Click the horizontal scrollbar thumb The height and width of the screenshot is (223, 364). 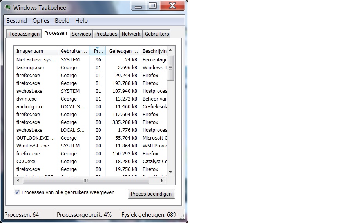pyautogui.click(x=86, y=180)
